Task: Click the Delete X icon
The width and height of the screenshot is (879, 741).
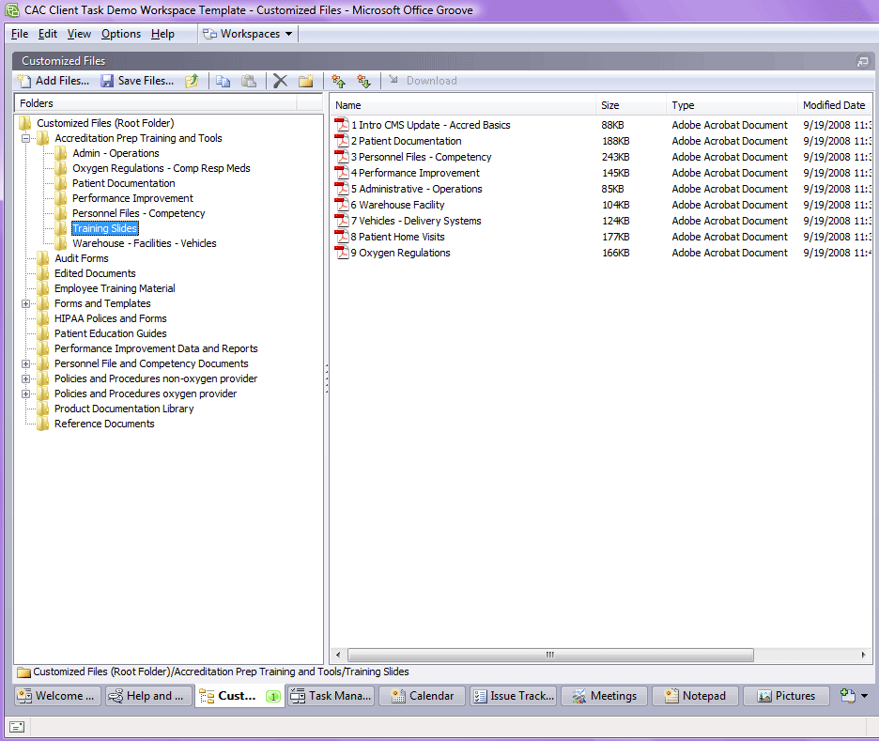Action: pyautogui.click(x=280, y=81)
